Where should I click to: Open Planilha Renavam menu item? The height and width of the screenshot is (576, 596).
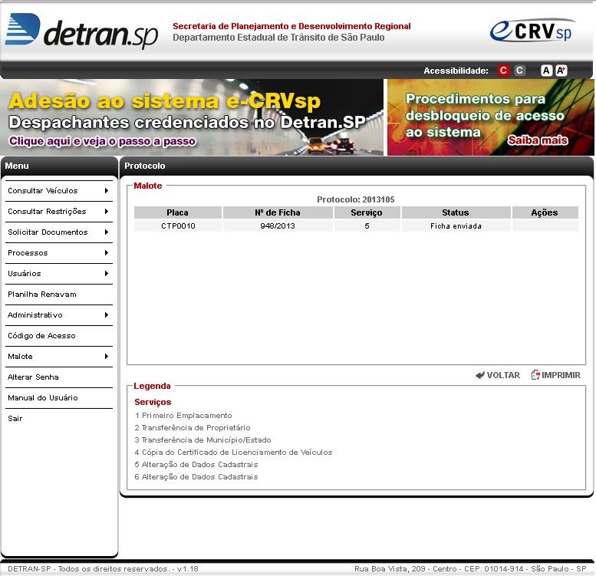point(59,295)
